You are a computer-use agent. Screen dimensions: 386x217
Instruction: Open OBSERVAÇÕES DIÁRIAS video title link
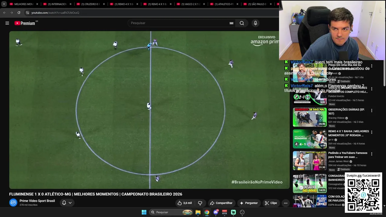click(346, 112)
